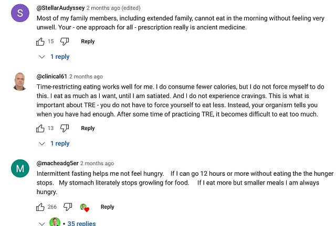This screenshot has width=336, height=226.
Task: Like the @StellarAudyssey comment
Action: [40, 41]
